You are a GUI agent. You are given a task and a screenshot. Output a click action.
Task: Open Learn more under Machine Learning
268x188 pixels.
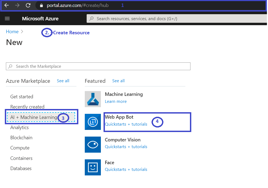[116, 101]
